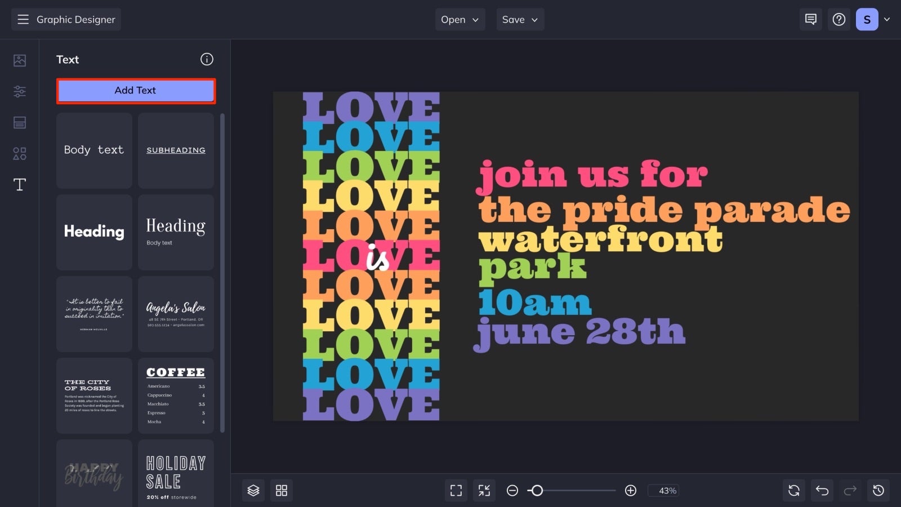901x507 pixels.
Task: Open the Backgrounds panel in the sidebar
Action: click(19, 122)
